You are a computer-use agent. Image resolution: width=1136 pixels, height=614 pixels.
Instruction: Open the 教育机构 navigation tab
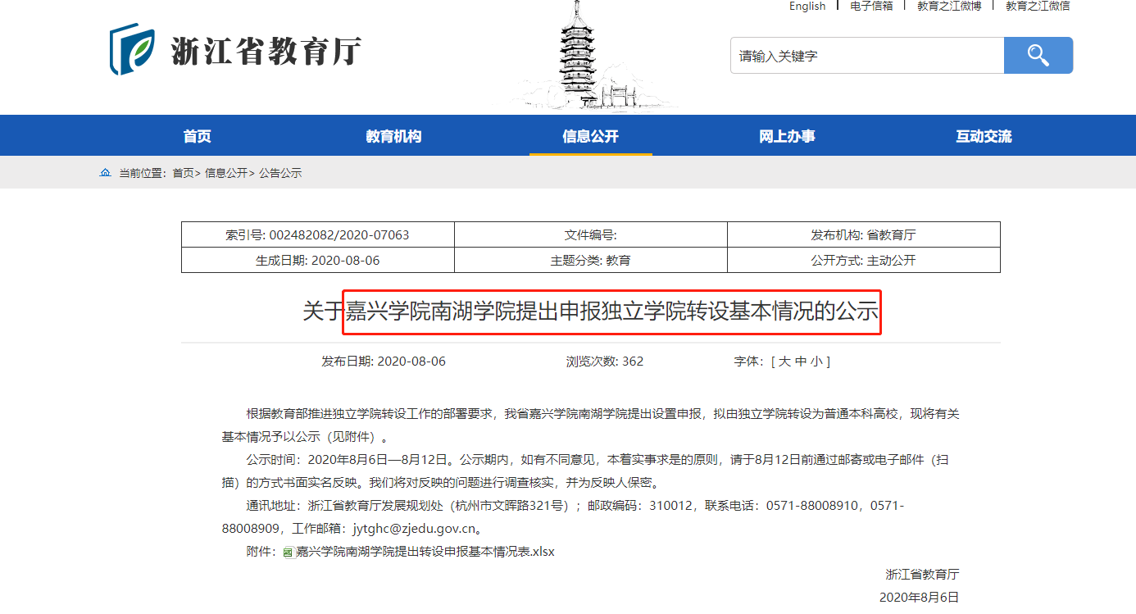point(393,136)
